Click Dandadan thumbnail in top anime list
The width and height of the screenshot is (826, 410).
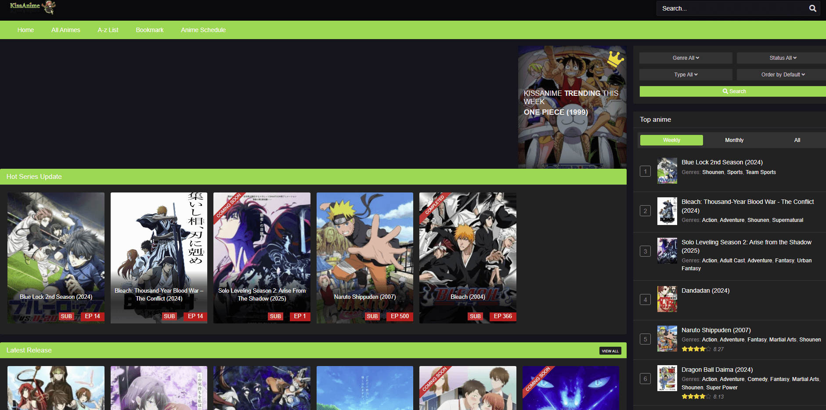667,299
